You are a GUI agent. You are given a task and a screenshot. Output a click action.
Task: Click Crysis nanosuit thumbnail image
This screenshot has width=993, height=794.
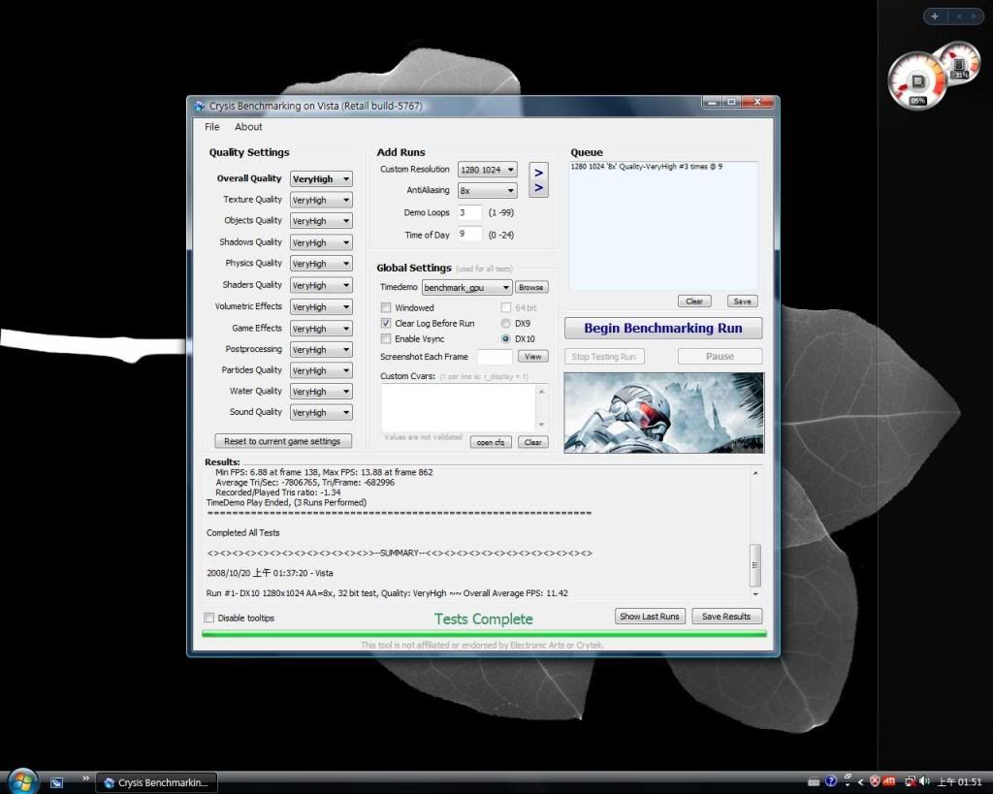coord(663,413)
